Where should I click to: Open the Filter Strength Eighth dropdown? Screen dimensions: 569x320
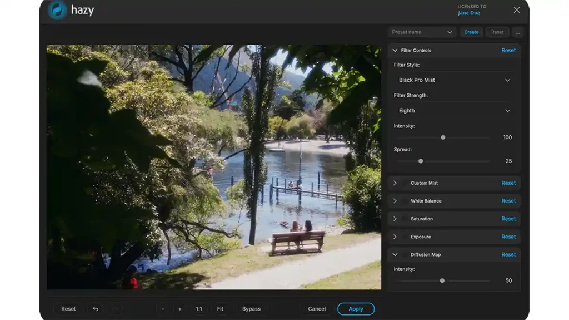pos(454,111)
